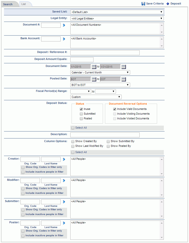Enable the Submitted status checkbox

[81, 114]
